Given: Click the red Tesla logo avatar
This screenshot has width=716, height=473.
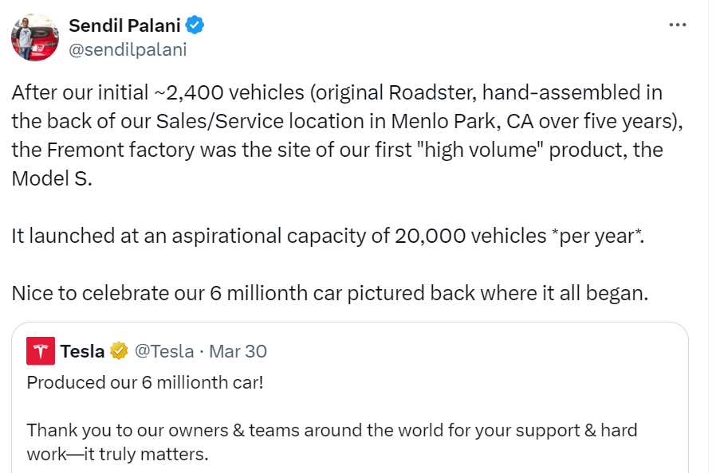Looking at the screenshot, I should [x=41, y=350].
